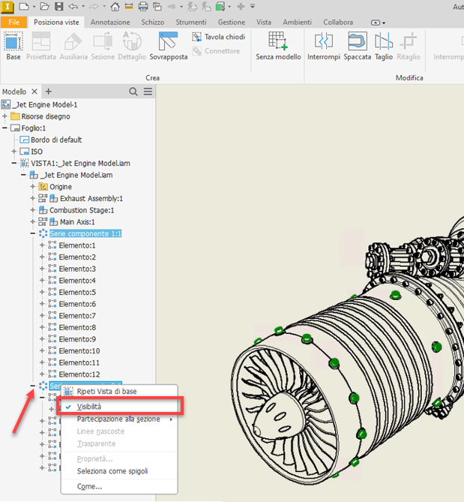Switch to the Annotazione ribbon tab
Viewport: 464px width, 502px height.
(110, 23)
